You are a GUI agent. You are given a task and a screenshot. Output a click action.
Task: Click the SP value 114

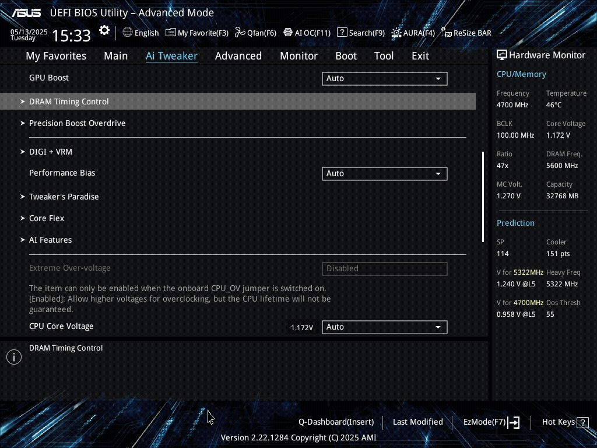pos(503,254)
